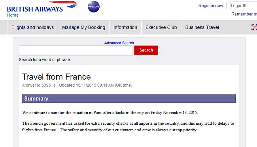The width and height of the screenshot is (257, 147).
Task: Focus the Login ID field
Action: (x=244, y=6)
